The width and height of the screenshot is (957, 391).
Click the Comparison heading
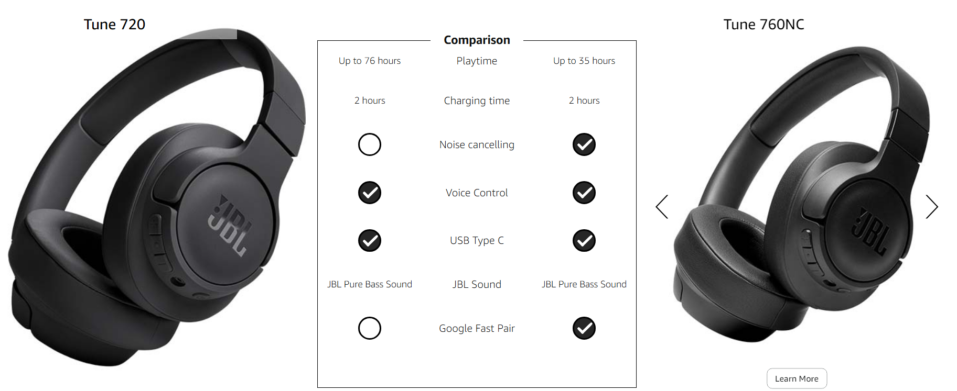point(477,40)
